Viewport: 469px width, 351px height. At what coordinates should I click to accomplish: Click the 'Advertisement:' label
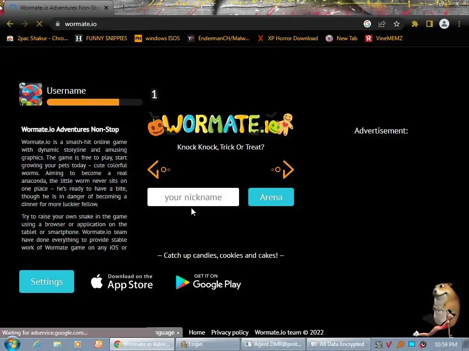pyautogui.click(x=381, y=131)
